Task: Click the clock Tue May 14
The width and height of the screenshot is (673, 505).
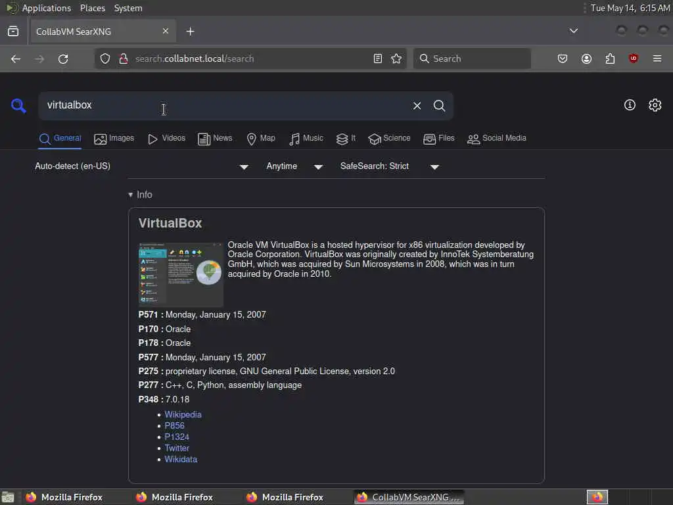Action: (630, 8)
